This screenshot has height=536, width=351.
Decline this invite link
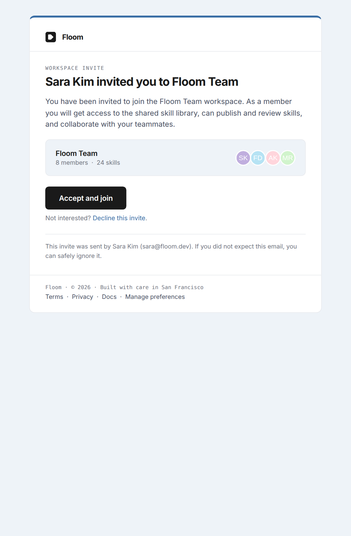point(119,218)
